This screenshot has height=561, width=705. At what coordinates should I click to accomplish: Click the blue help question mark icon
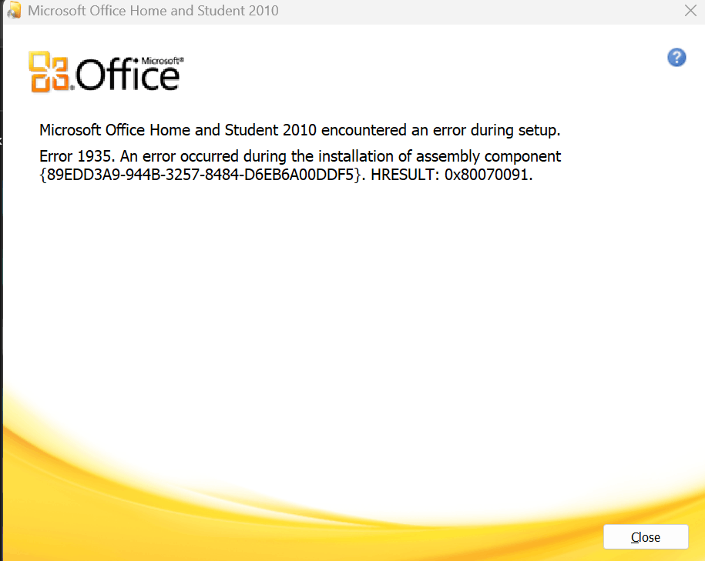click(x=676, y=58)
